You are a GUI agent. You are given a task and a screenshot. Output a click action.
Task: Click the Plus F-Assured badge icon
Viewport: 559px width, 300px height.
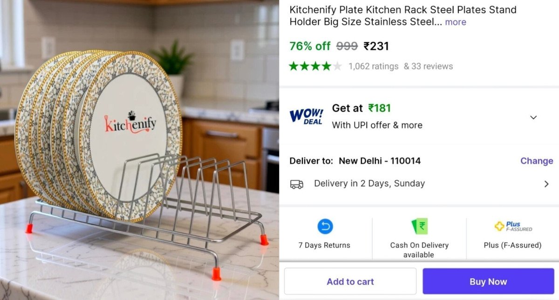tap(513, 226)
